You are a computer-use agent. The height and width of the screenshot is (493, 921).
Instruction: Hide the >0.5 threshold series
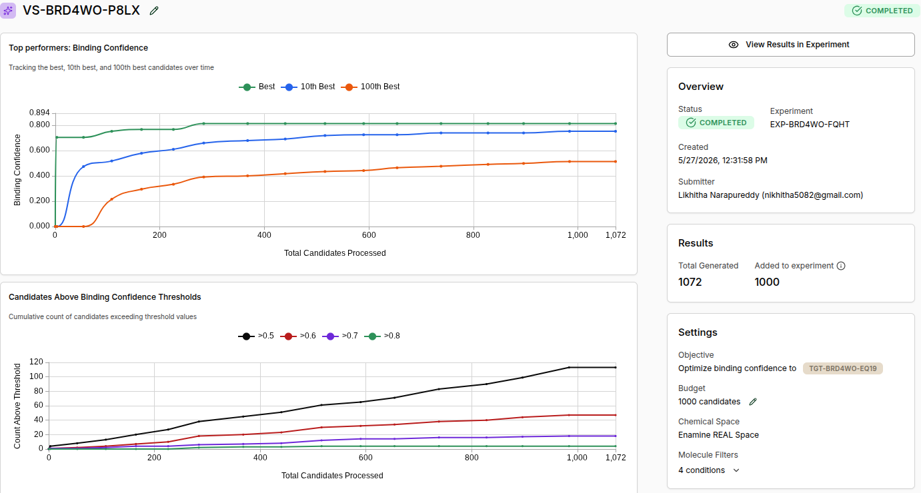256,336
